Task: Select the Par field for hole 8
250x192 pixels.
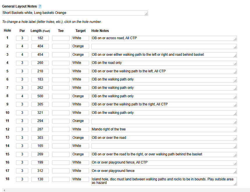Action: tap(22, 96)
